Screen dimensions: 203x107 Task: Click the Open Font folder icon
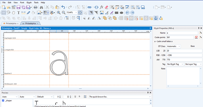click(9, 7)
